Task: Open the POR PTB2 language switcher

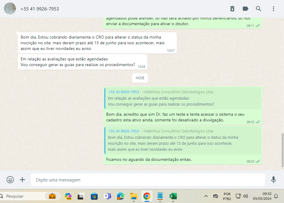Action: click(227, 196)
